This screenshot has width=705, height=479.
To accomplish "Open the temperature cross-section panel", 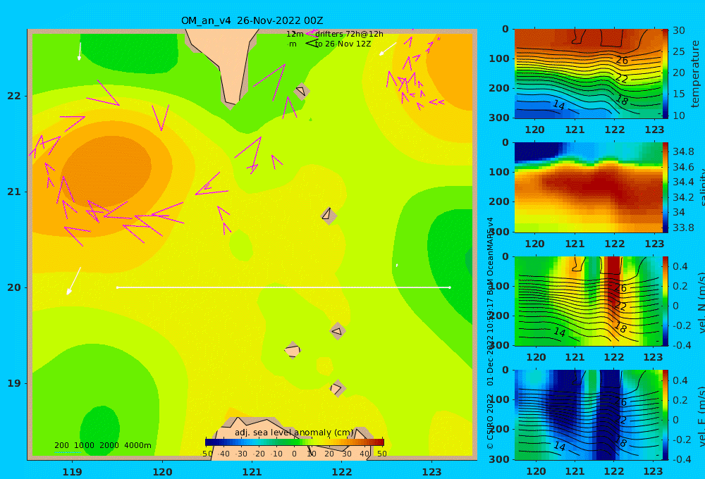I will point(588,74).
